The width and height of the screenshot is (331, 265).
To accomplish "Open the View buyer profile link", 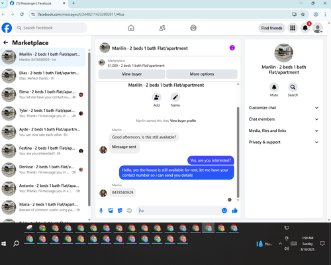I will pyautogui.click(x=183, y=121).
